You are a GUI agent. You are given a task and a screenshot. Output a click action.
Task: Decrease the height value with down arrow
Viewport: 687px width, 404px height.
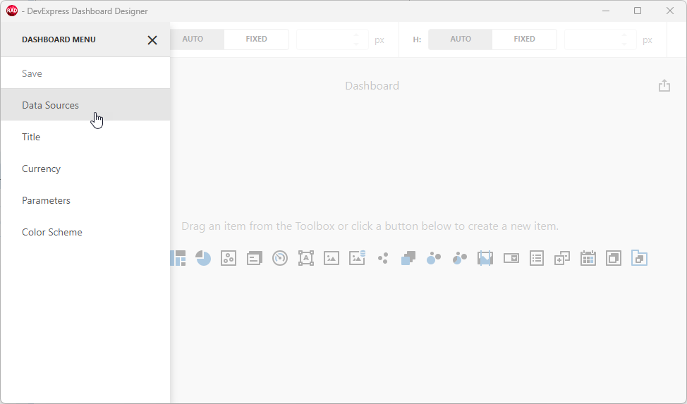point(624,44)
